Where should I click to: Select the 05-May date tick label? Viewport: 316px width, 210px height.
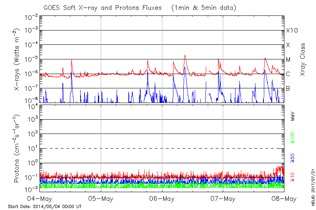click(101, 199)
